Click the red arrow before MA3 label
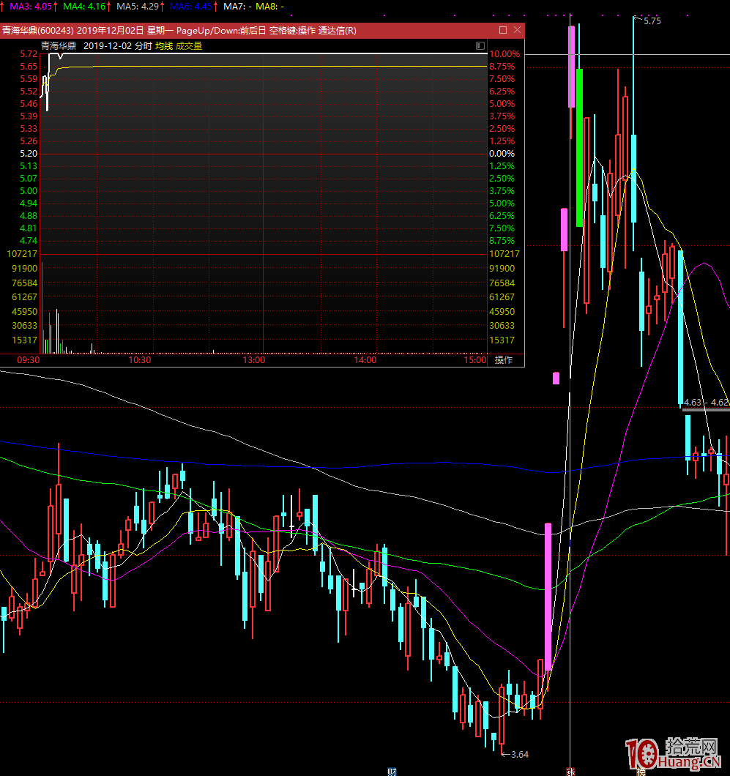This screenshot has width=730, height=776. [x=3, y=6]
